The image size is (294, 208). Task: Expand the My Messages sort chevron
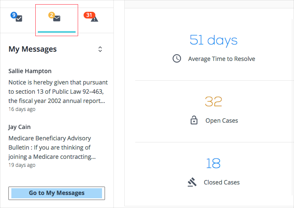coord(100,49)
